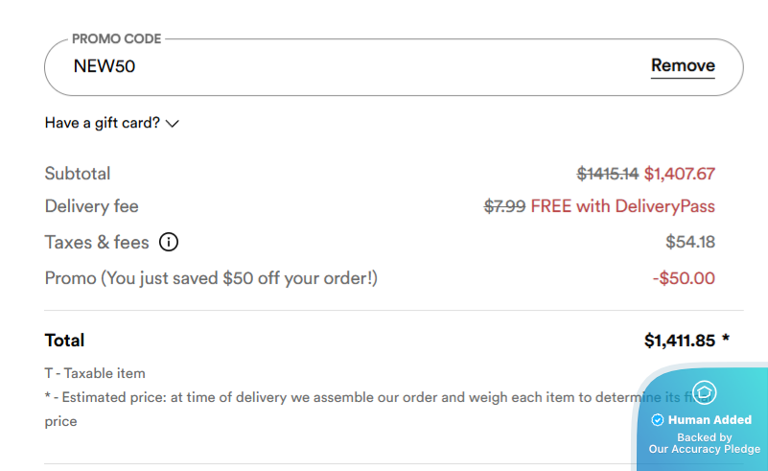Screen dimensions: 768x471
Task: Click the info icon beside Taxes & fees
Action: (x=169, y=242)
